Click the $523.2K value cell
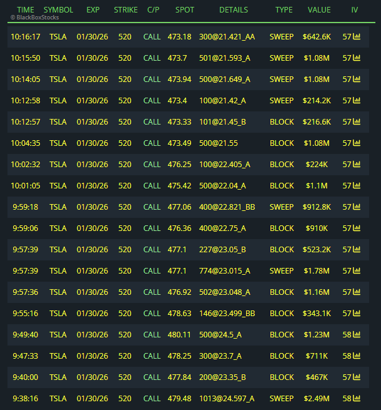This screenshot has height=410, width=381. (x=317, y=250)
